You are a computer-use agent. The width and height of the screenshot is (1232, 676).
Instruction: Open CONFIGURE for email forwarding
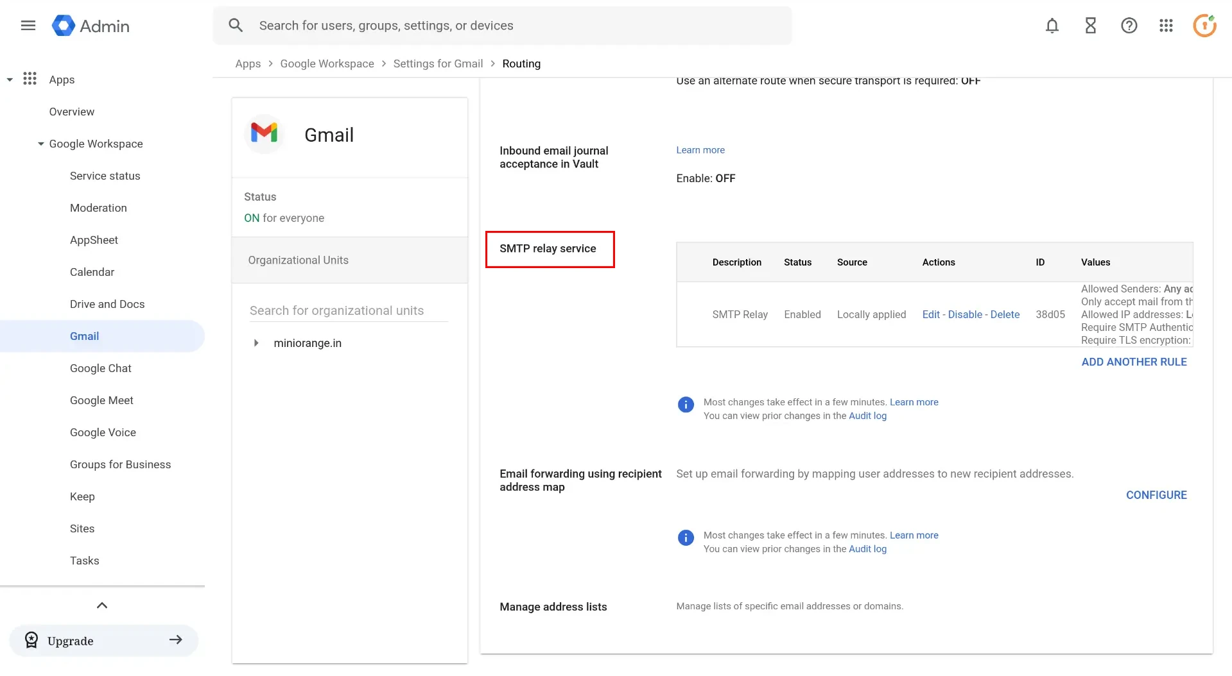[1156, 494]
